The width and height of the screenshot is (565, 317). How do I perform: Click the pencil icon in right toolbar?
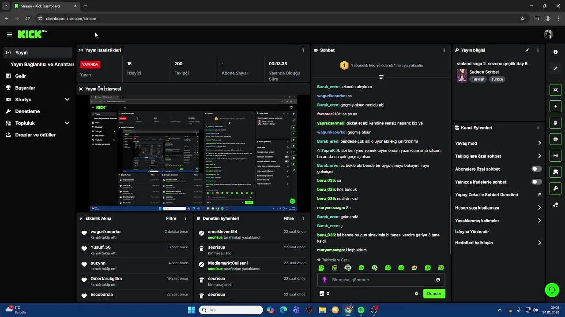tap(555, 68)
